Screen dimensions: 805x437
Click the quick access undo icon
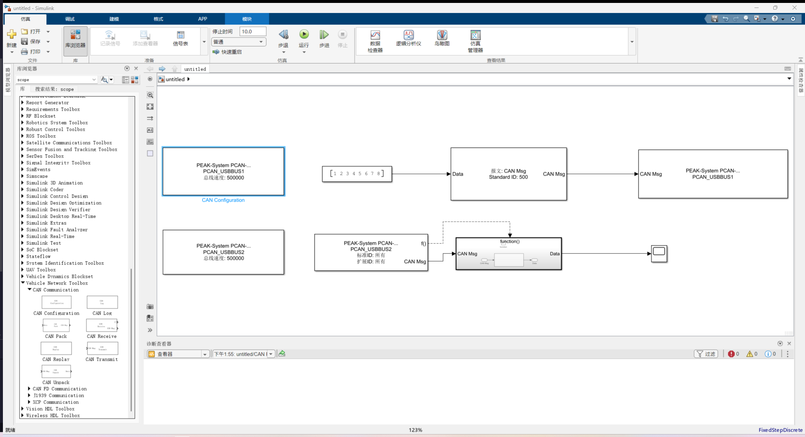pos(726,19)
